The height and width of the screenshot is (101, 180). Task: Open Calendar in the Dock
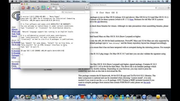tap(50, 97)
